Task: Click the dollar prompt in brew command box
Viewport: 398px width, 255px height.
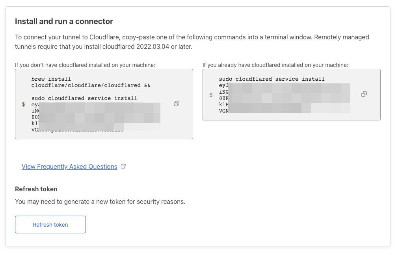Action: [x=23, y=104]
